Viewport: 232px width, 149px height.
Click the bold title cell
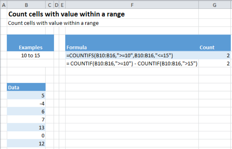[x=67, y=14]
